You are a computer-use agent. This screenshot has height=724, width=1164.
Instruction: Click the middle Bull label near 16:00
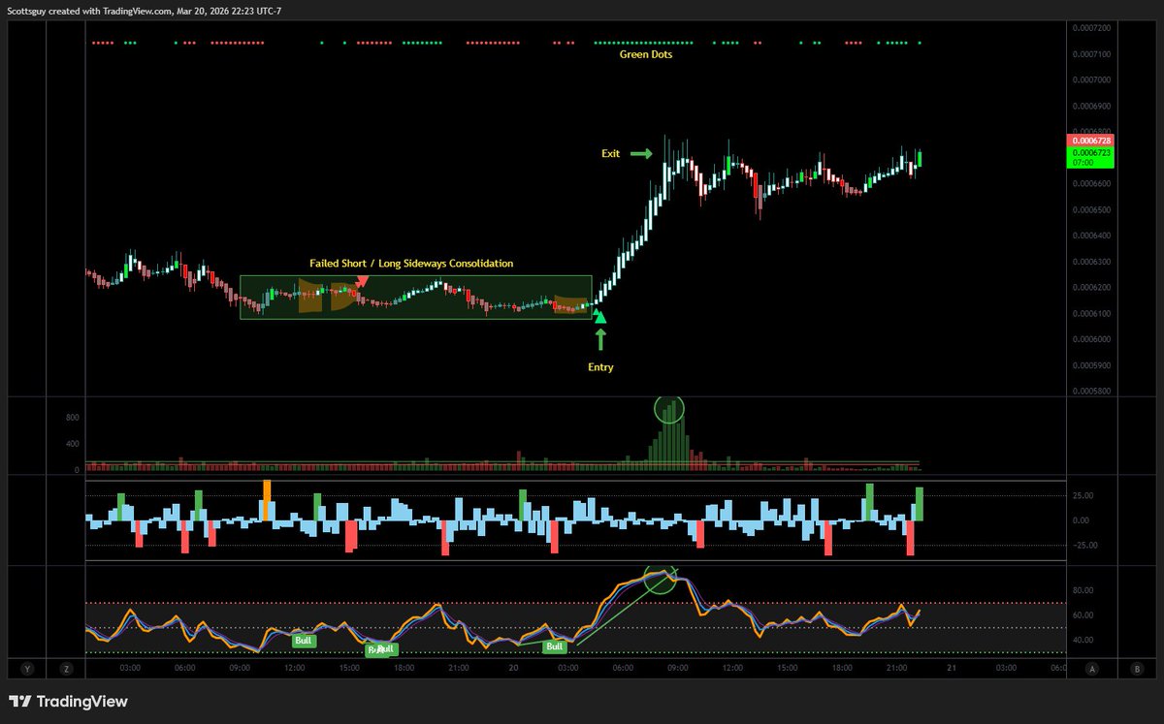tap(382, 649)
